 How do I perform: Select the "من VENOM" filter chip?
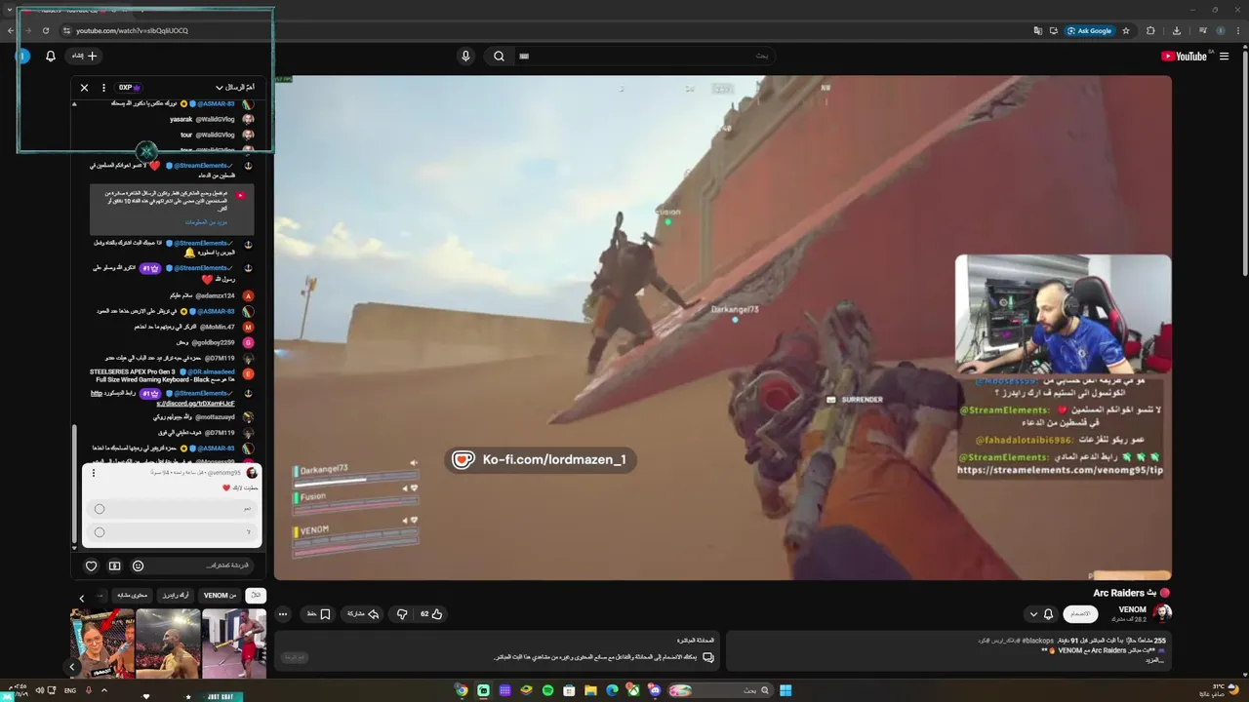click(220, 595)
